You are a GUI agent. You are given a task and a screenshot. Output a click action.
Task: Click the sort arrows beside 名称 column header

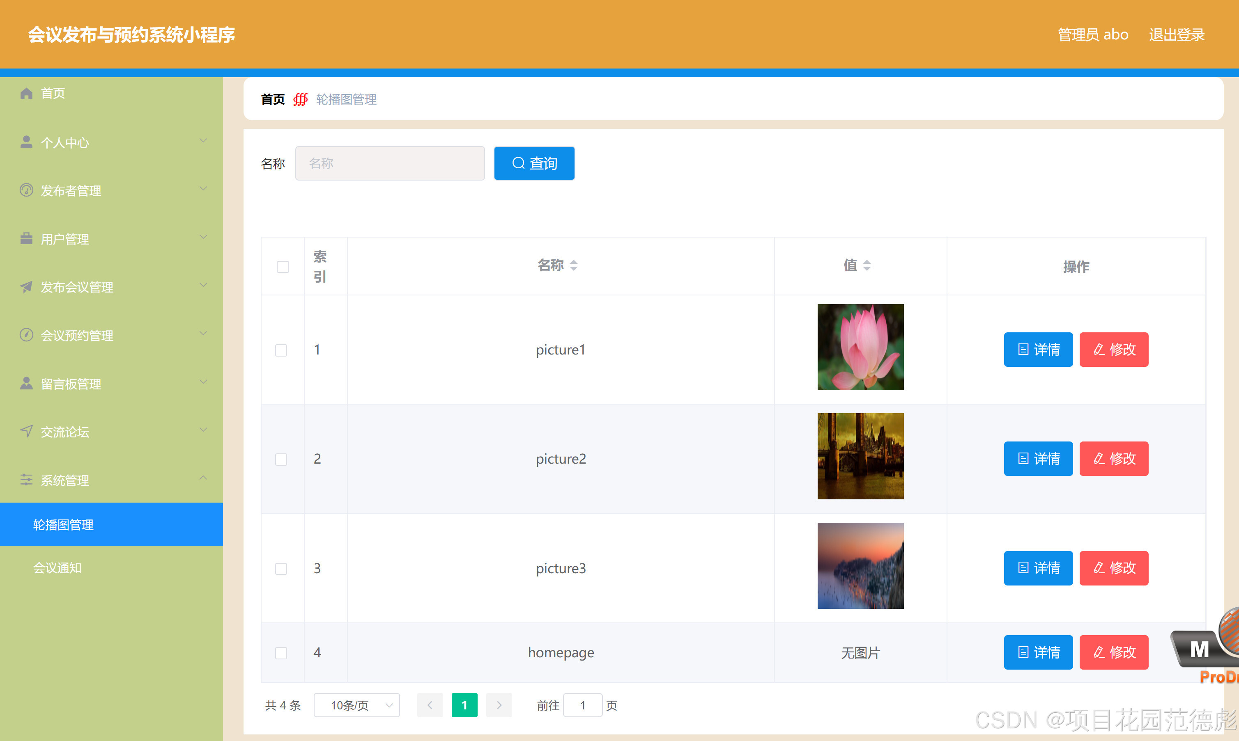574,265
